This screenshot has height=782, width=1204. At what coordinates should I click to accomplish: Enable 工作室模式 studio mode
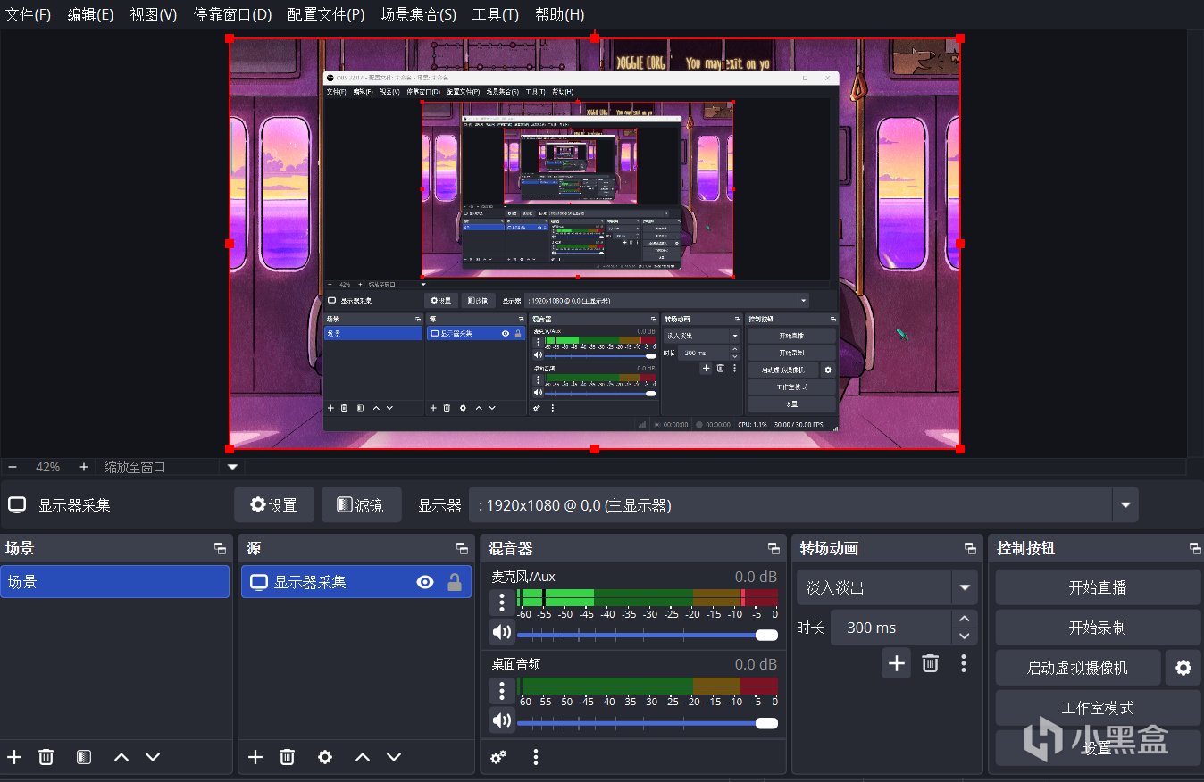click(x=1098, y=708)
